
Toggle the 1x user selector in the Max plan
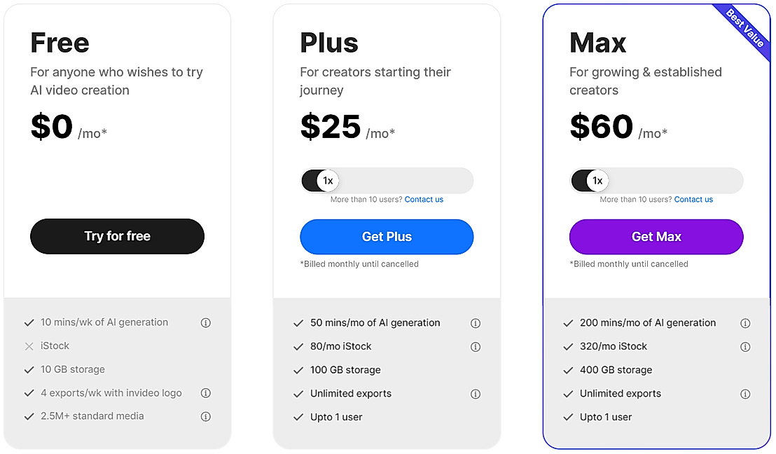656,180
